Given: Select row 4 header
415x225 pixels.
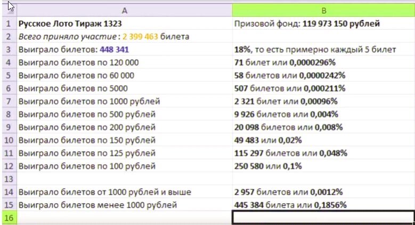Looking at the screenshot, I should (9, 62).
